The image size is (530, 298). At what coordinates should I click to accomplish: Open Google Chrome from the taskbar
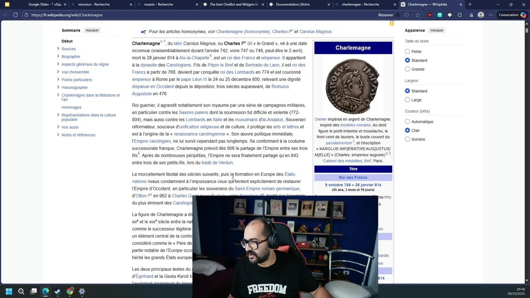(70, 291)
